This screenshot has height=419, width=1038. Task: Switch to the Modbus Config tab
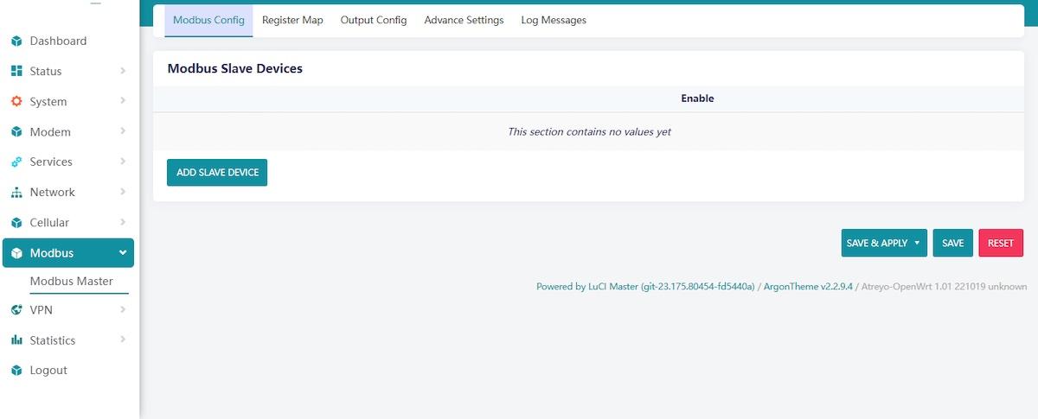[208, 20]
